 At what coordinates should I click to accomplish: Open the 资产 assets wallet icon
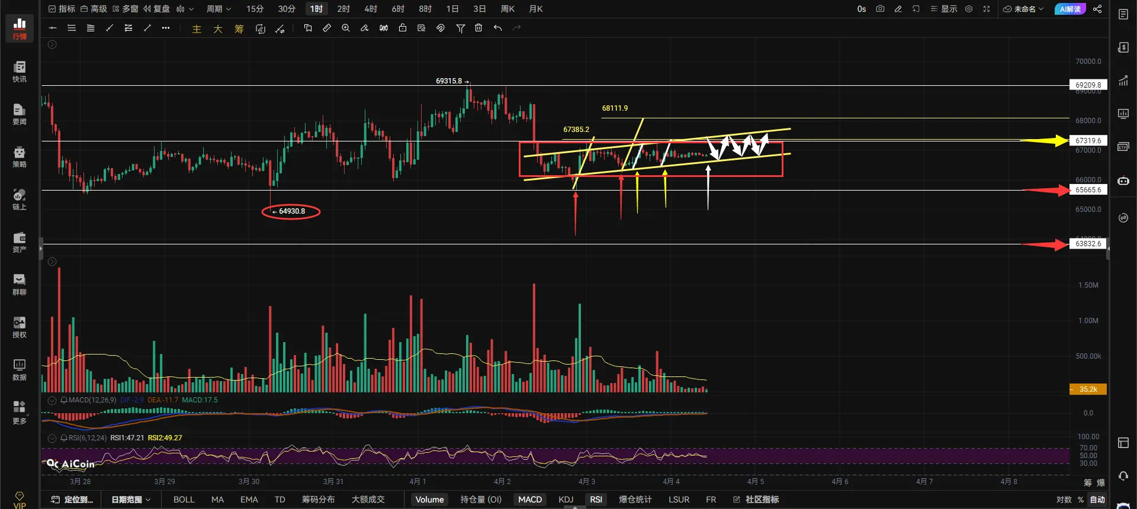coord(20,241)
